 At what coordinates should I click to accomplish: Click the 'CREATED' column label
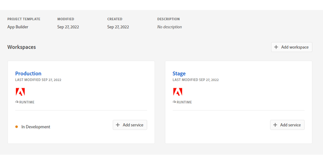click(x=115, y=19)
